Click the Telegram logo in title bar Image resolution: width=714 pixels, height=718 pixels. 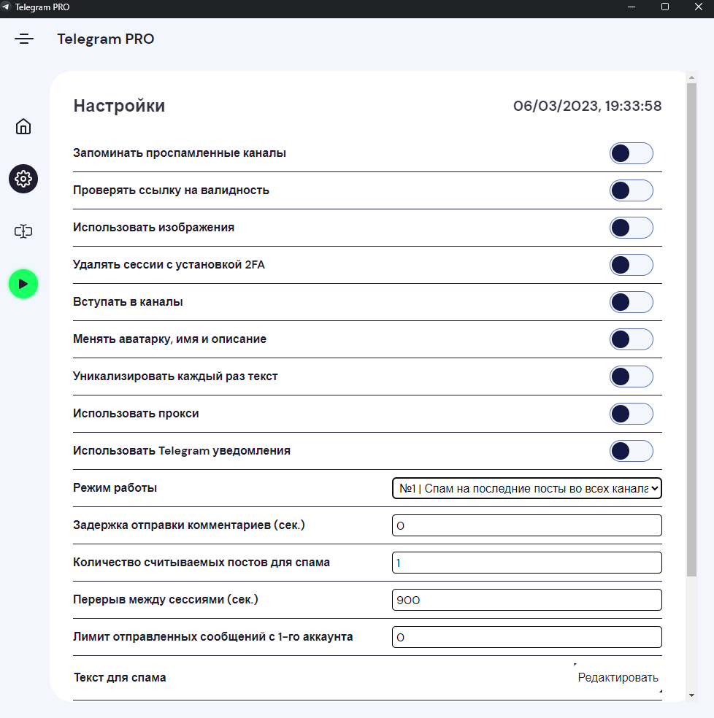point(6,7)
